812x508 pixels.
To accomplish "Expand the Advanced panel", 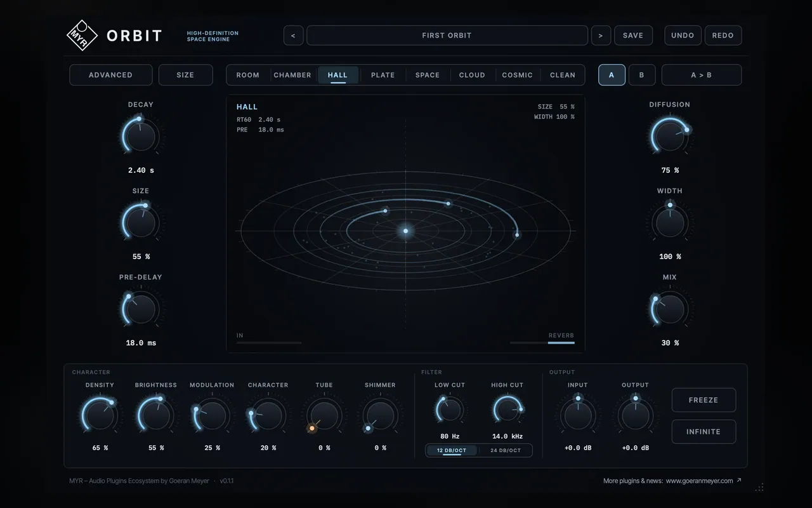I will click(111, 75).
